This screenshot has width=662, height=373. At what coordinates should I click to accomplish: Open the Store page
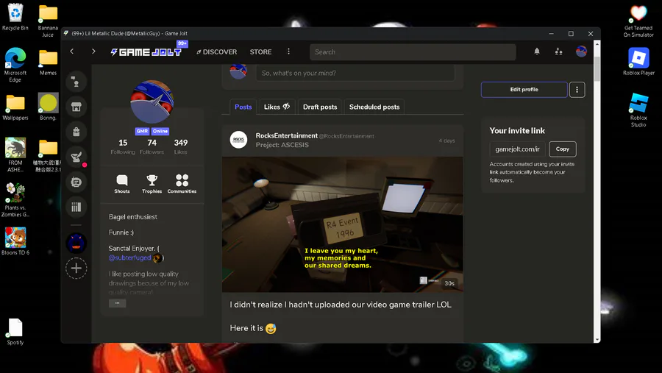(x=260, y=52)
